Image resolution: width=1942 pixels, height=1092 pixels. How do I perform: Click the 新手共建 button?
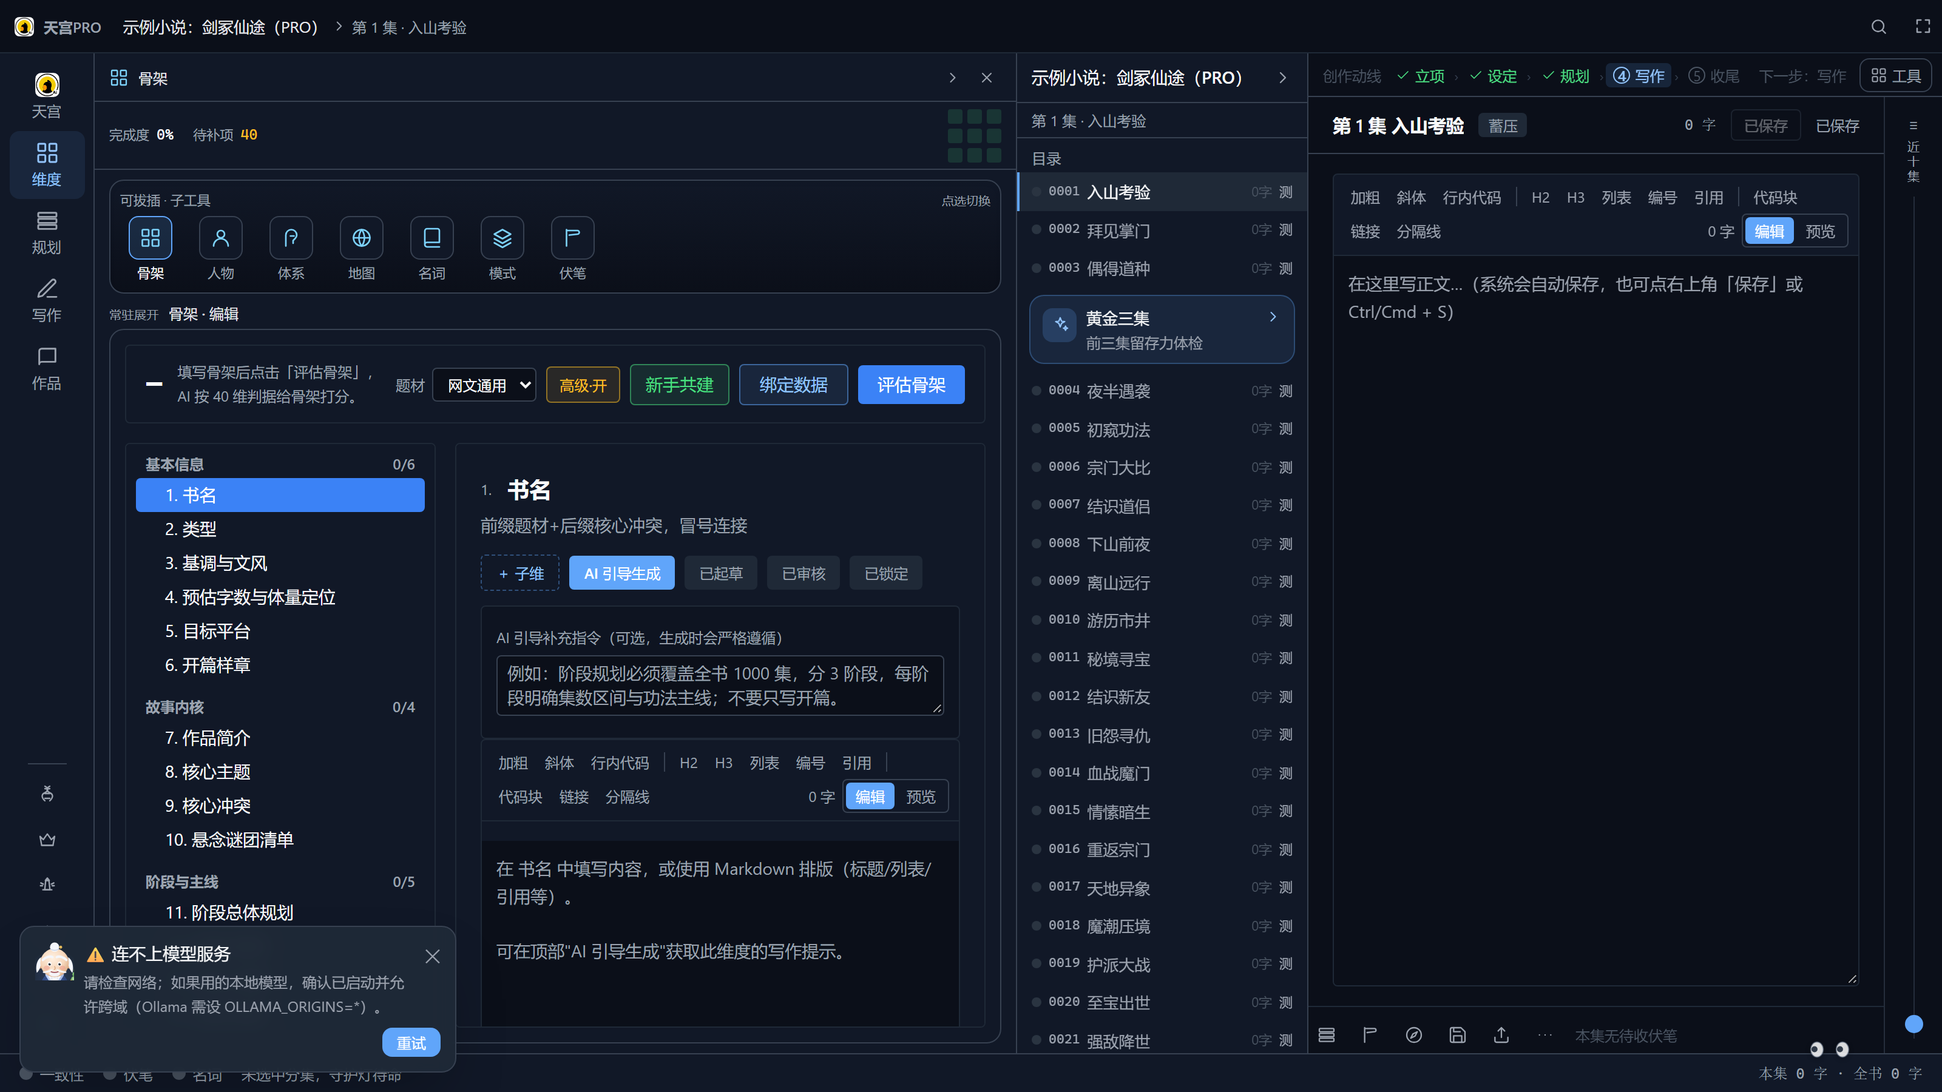679,385
